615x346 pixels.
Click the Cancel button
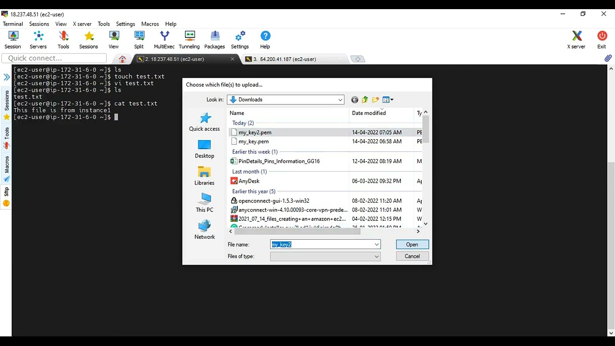pos(412,257)
